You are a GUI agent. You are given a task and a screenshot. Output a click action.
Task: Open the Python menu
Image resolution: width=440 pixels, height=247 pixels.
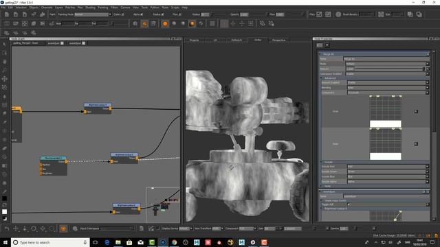click(155, 8)
